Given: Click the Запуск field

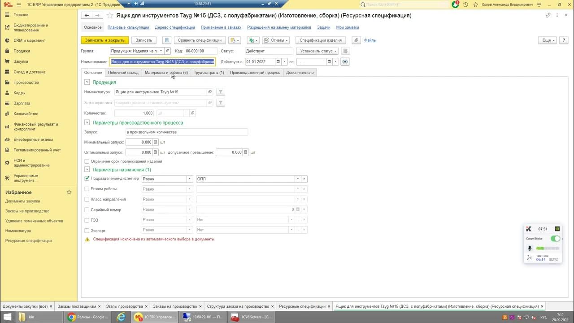Looking at the screenshot, I should pos(187,132).
